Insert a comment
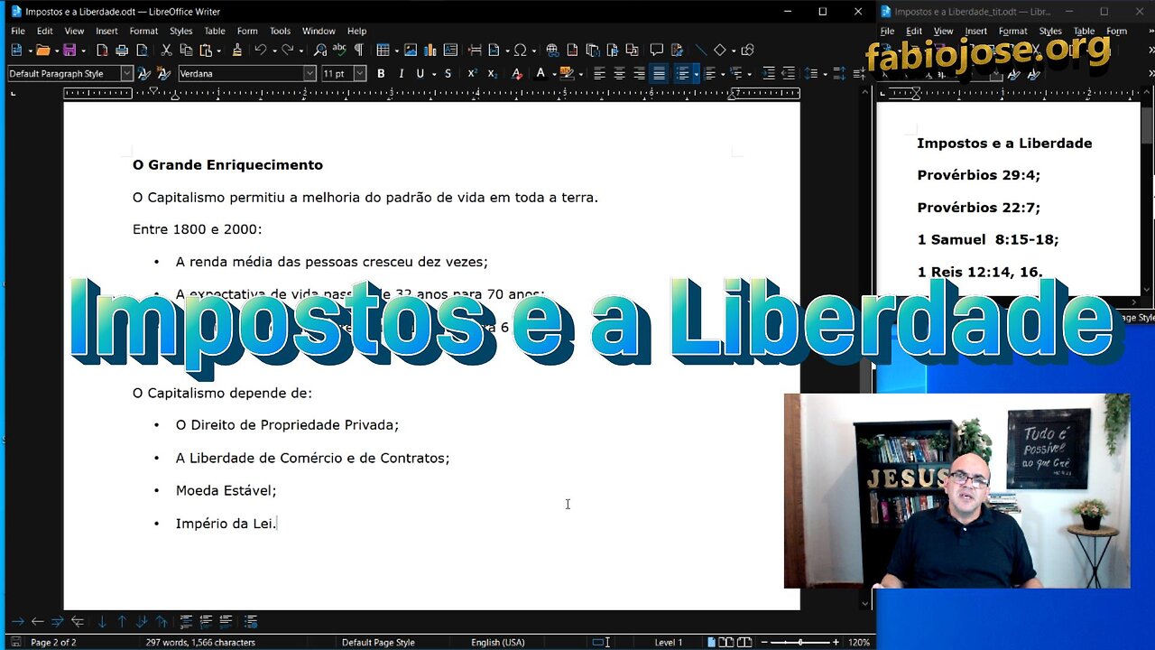This screenshot has height=650, width=1155. tap(656, 51)
